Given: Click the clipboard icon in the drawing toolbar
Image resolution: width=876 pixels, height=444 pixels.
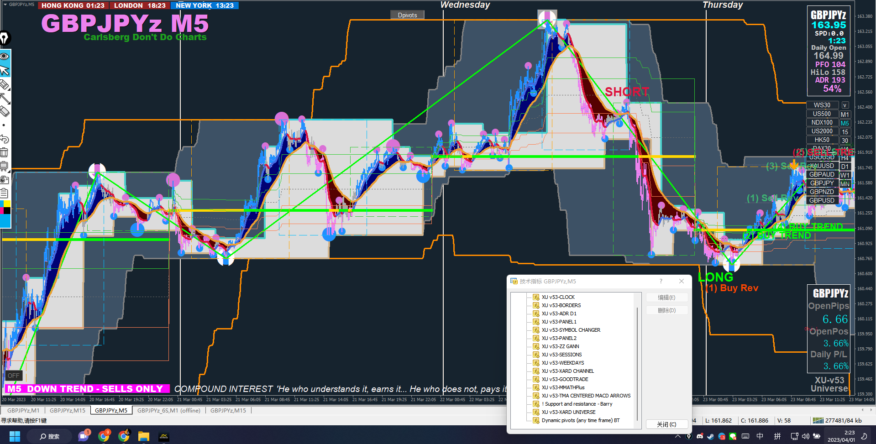Looking at the screenshot, I should click(x=5, y=193).
